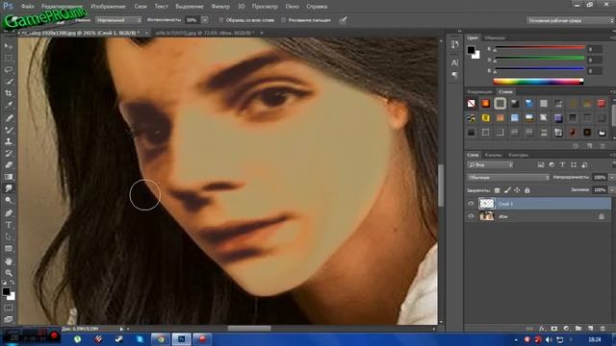Filter layers by adjustment layer type
This screenshot has width=616, height=346.
[552, 165]
